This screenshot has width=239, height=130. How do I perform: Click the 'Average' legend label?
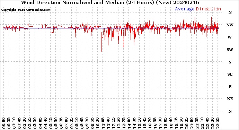click(x=185, y=9)
